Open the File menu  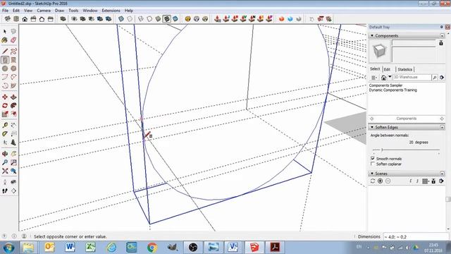pos(5,11)
